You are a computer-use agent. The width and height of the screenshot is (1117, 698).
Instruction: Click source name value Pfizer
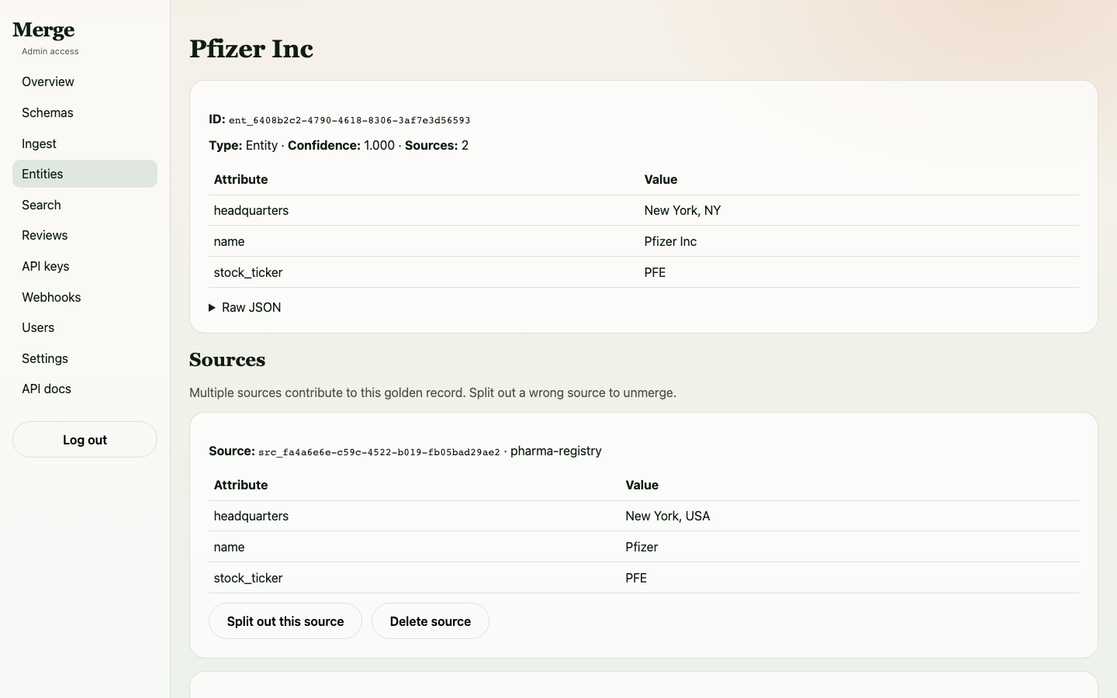point(641,547)
